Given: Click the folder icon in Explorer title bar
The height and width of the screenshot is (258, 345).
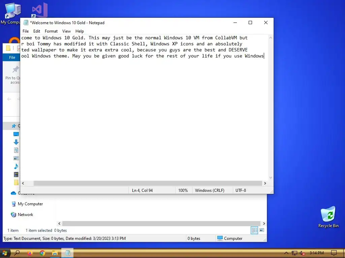Looking at the screenshot, I should click(8, 48).
